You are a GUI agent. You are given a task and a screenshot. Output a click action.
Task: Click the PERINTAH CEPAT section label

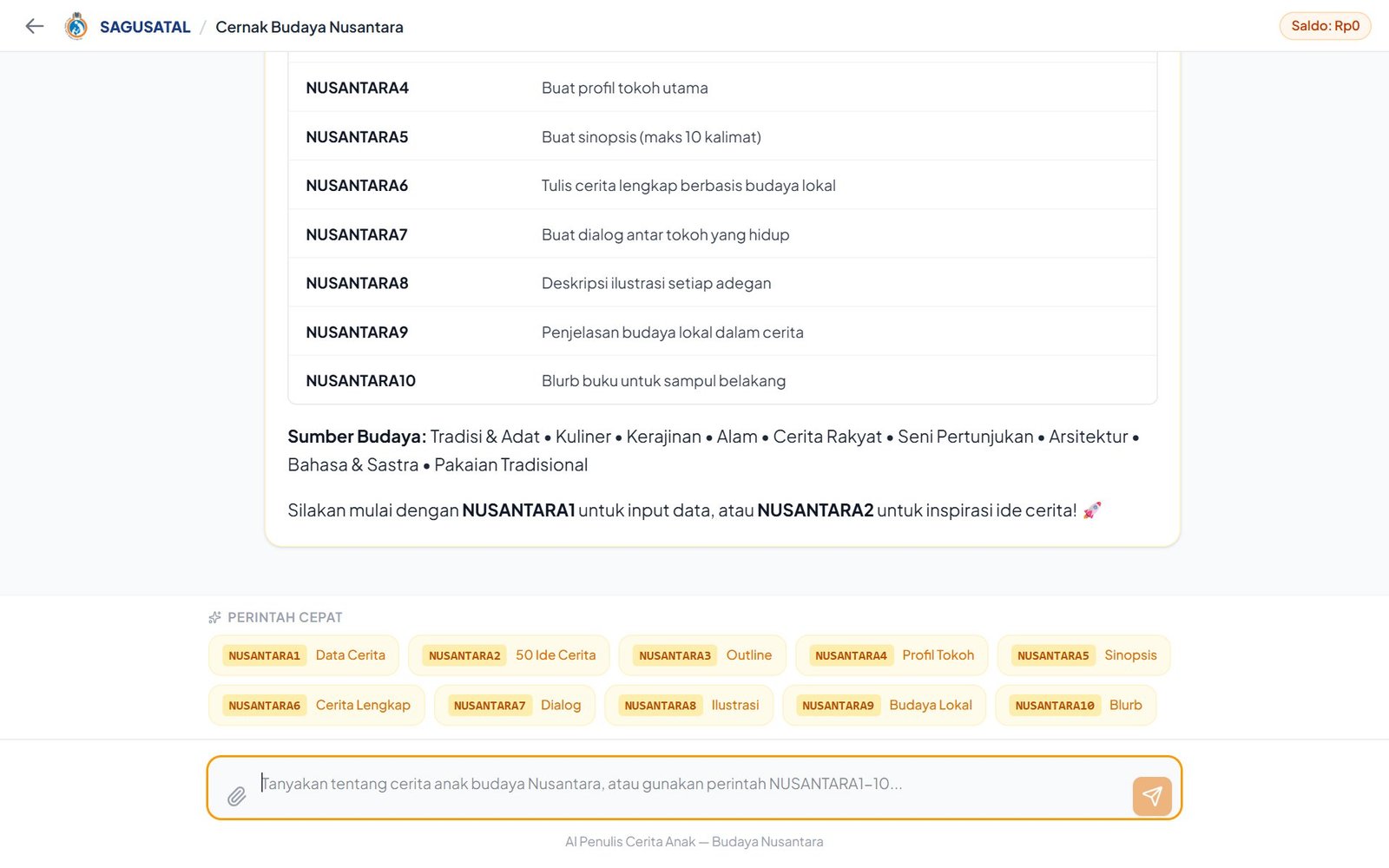[285, 617]
